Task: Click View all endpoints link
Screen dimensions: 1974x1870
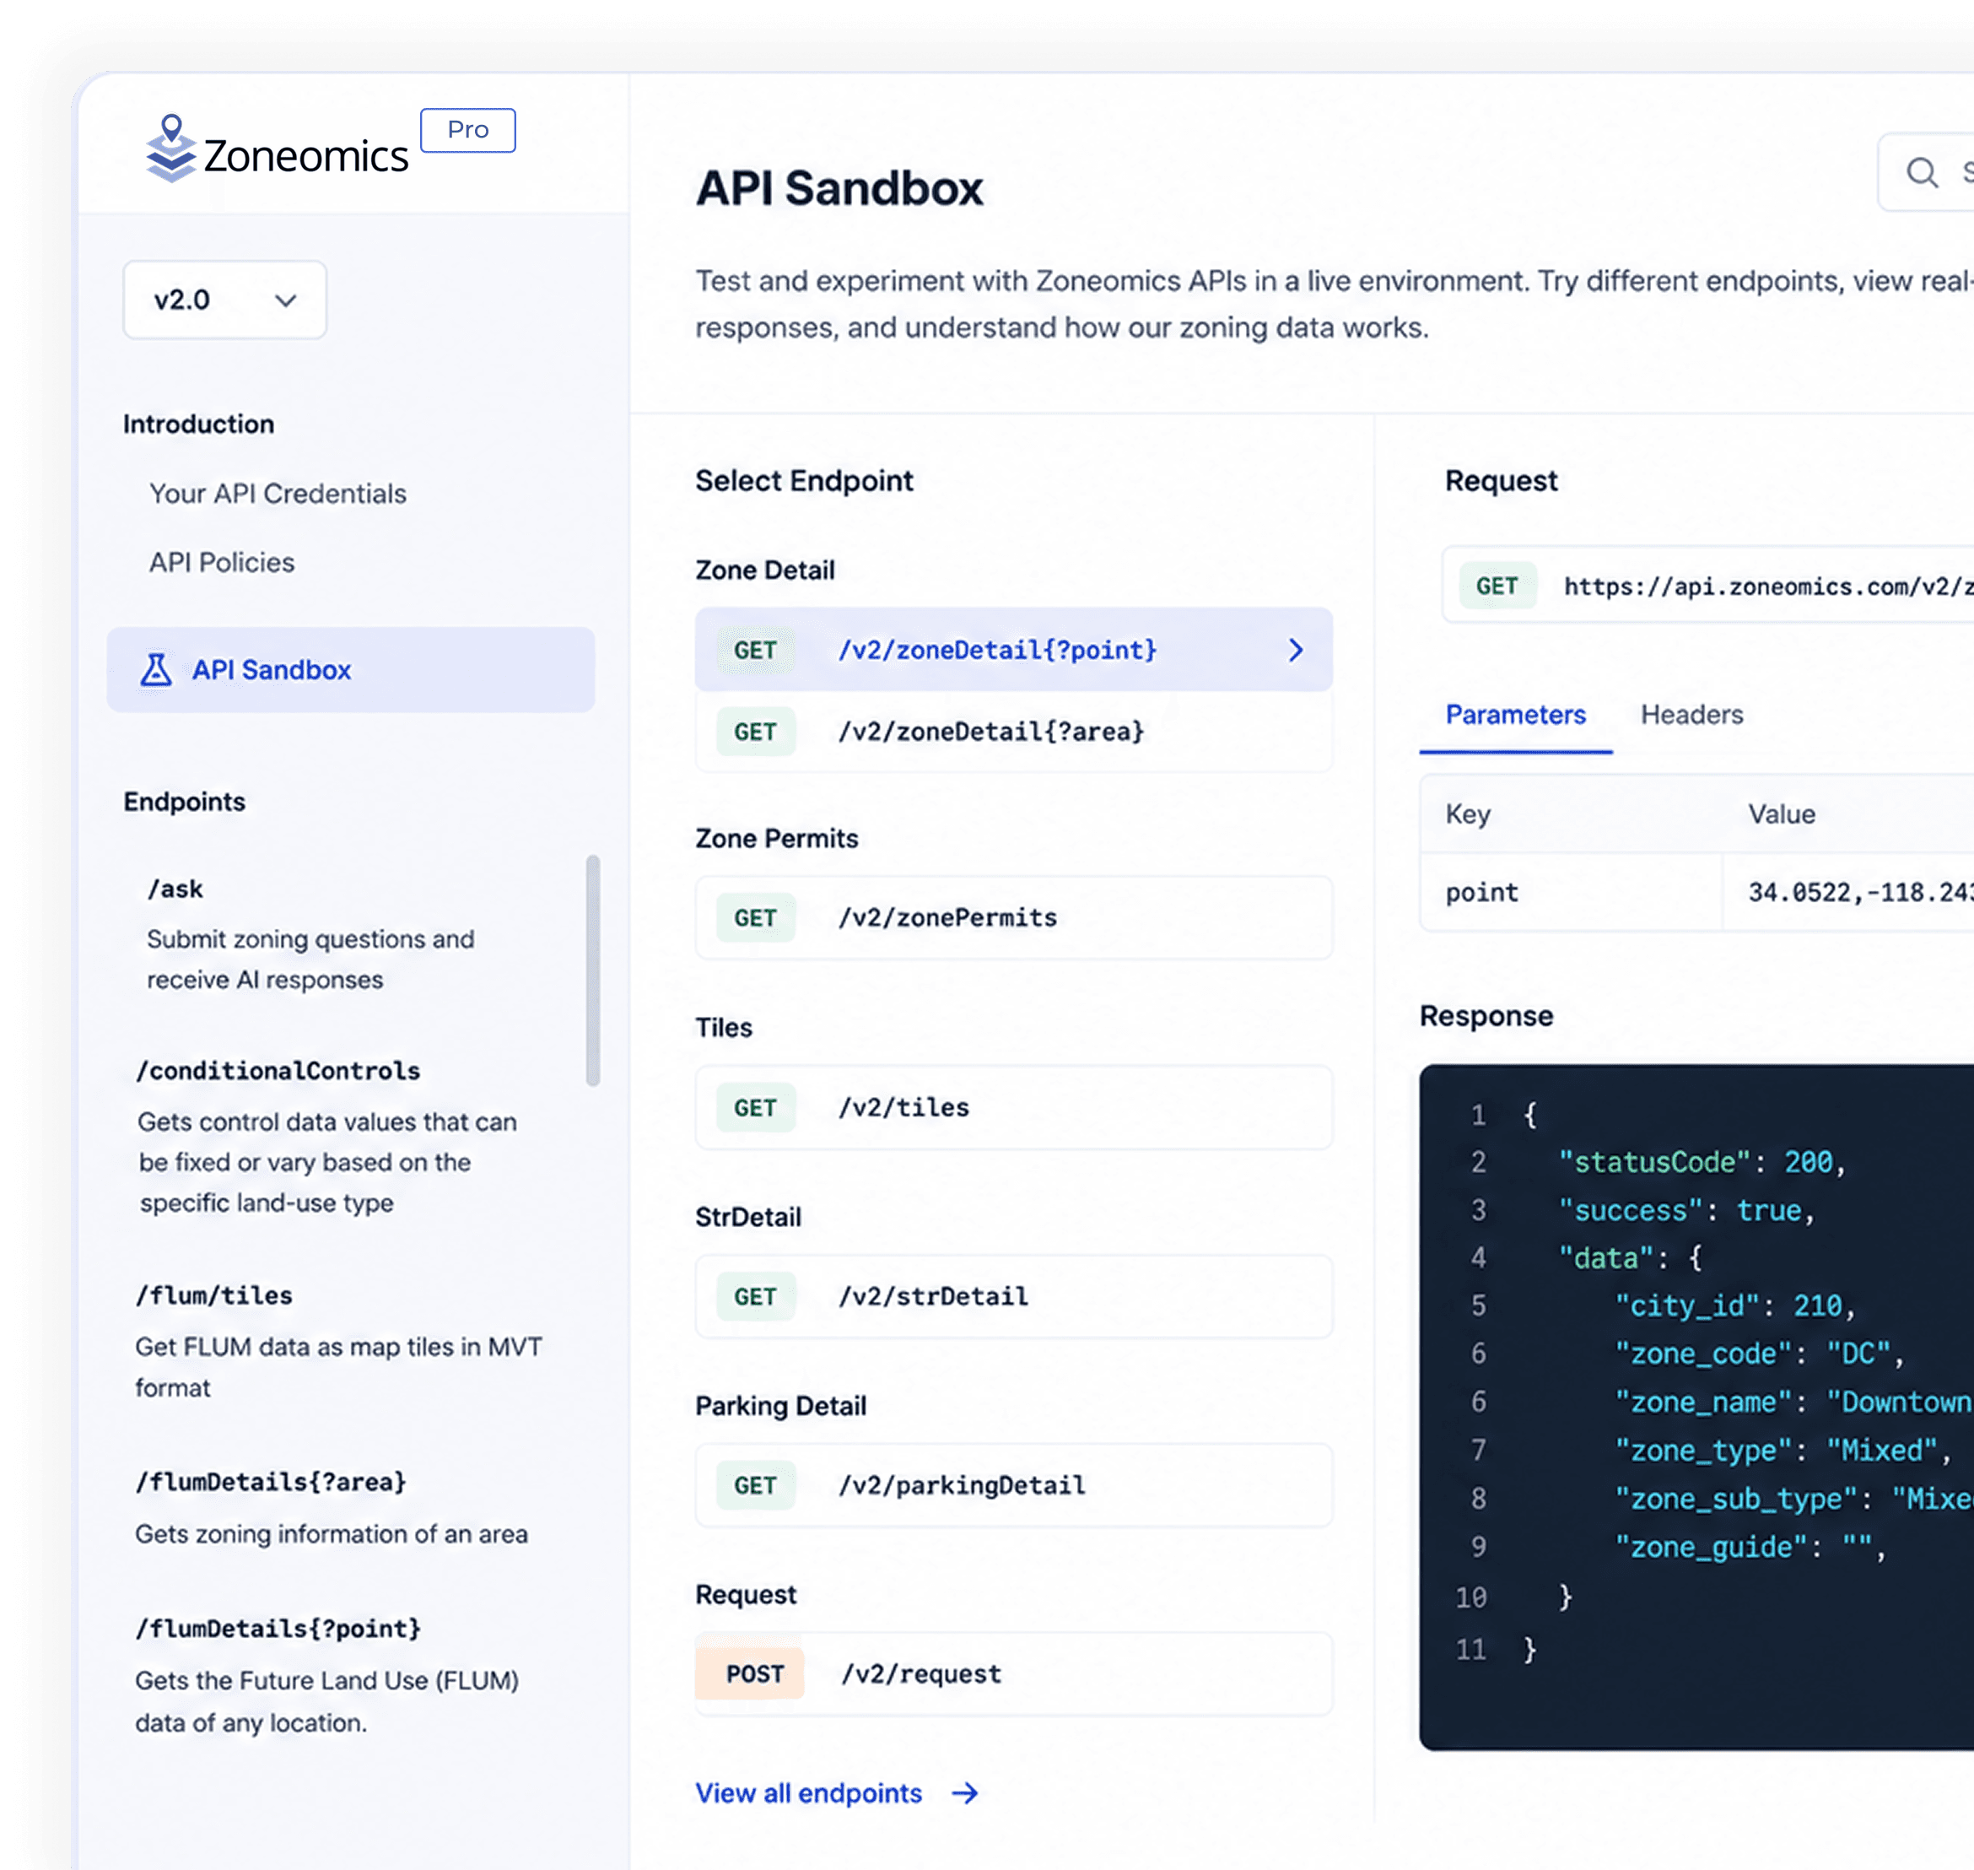Action: 809,1794
